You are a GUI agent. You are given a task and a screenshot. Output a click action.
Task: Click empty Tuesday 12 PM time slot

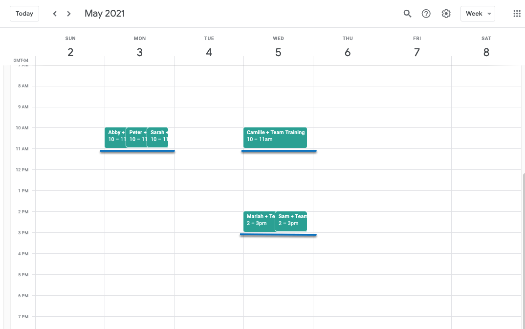(x=209, y=180)
